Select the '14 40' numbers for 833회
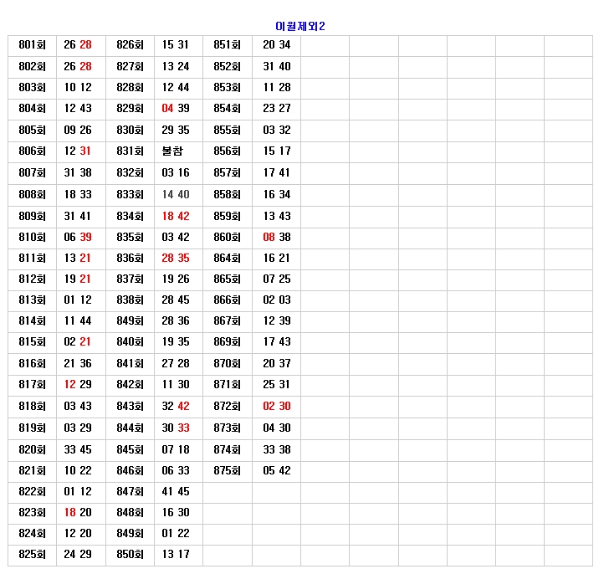The height and width of the screenshot is (574, 599). (x=176, y=194)
